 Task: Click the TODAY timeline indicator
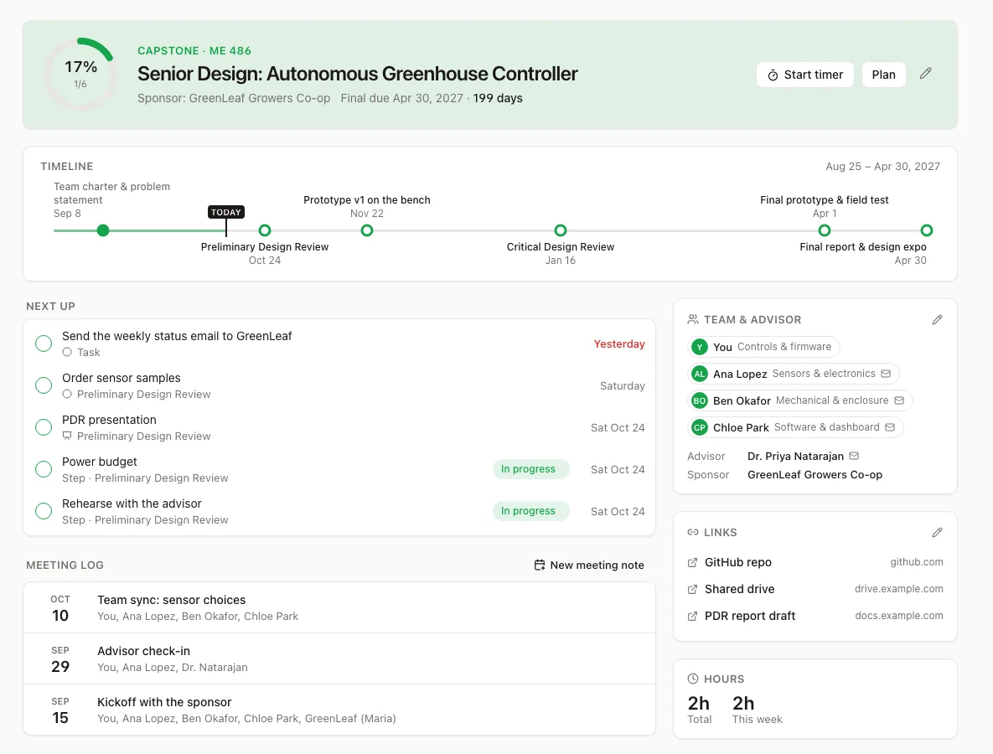[x=226, y=212]
